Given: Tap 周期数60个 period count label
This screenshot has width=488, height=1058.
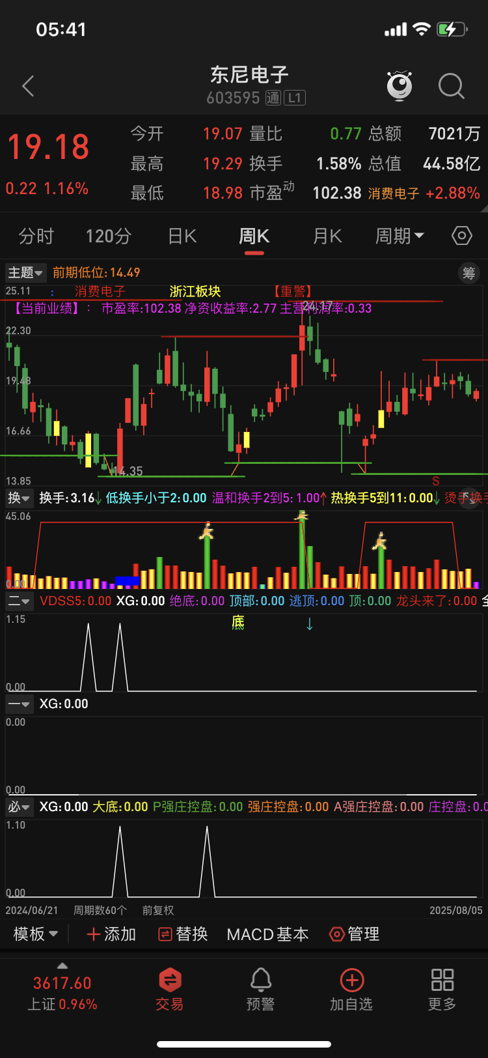Looking at the screenshot, I should coord(100,910).
